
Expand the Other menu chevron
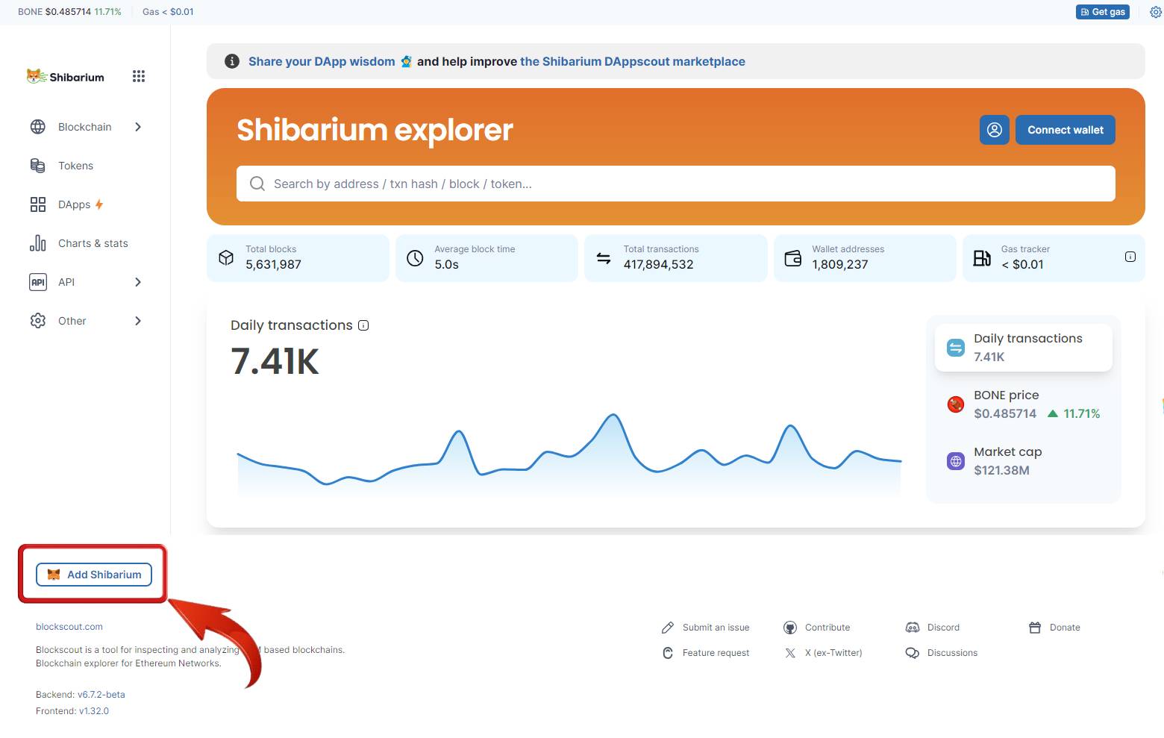(138, 321)
